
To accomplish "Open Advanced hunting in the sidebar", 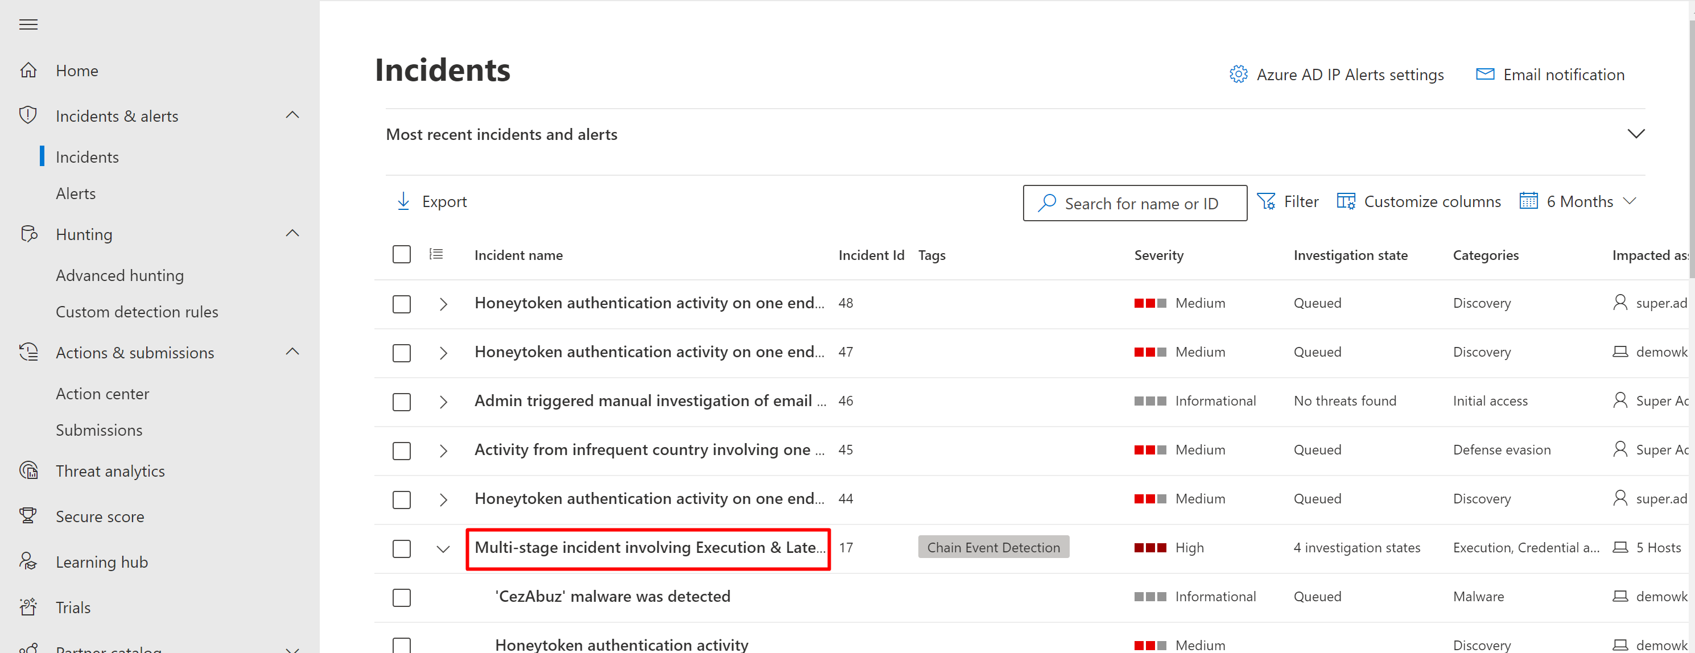I will coord(119,275).
